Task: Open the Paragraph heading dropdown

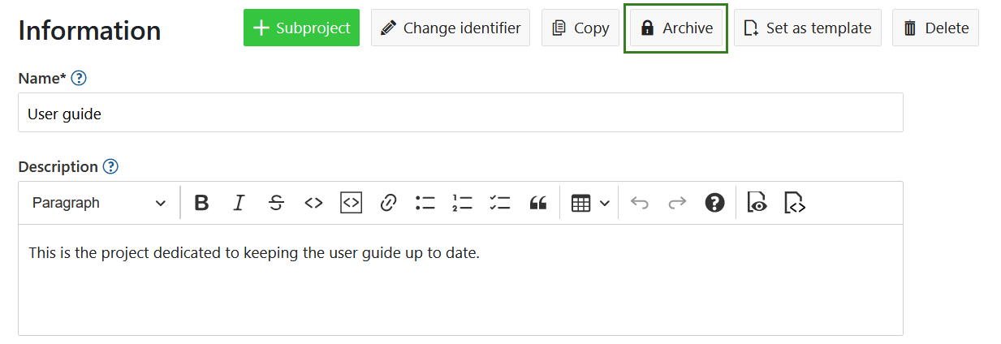Action: click(98, 203)
